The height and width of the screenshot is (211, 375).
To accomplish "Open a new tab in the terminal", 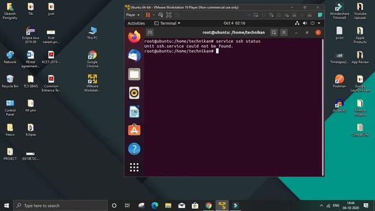I will (150, 33).
